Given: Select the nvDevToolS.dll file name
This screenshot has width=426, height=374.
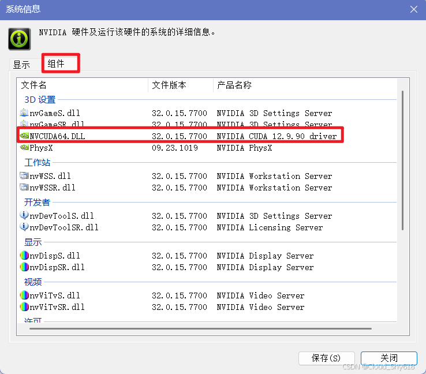Looking at the screenshot, I should tap(62, 216).
